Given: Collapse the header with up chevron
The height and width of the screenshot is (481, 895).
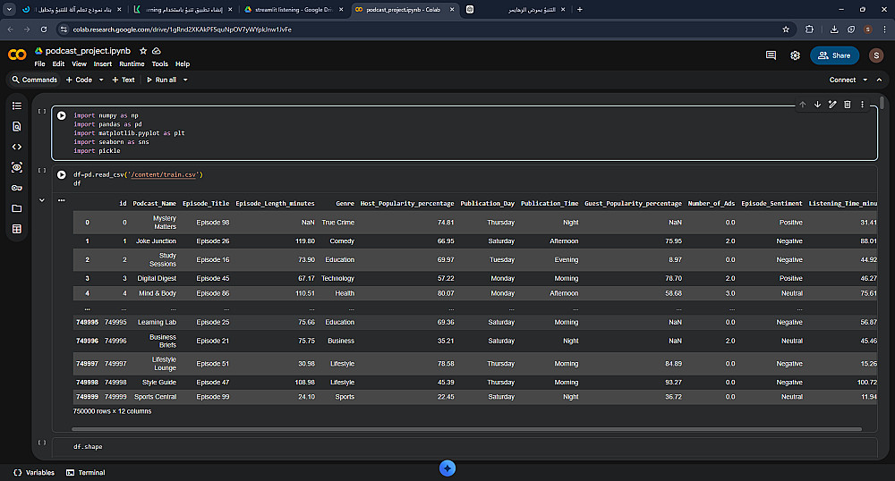Looking at the screenshot, I should click(x=879, y=80).
